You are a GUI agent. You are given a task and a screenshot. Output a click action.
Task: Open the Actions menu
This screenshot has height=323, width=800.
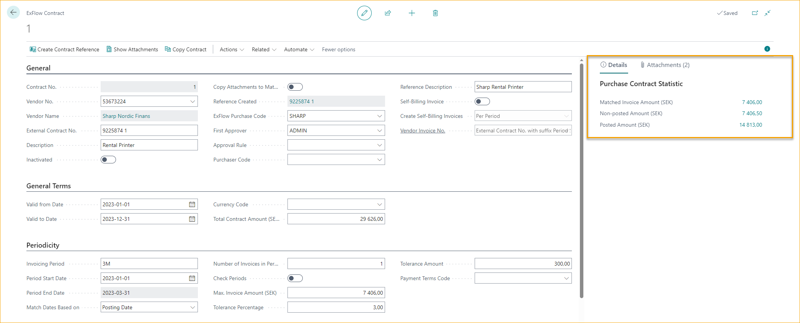click(232, 49)
